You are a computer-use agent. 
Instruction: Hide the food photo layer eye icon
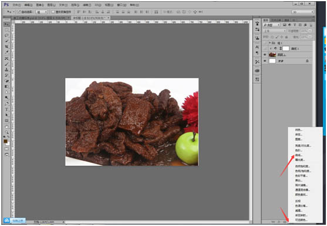(x=265, y=55)
